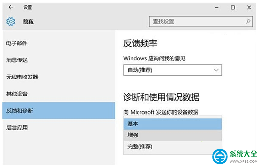Open the 自动(推荐) feedback frequency dropdown

tap(172, 70)
